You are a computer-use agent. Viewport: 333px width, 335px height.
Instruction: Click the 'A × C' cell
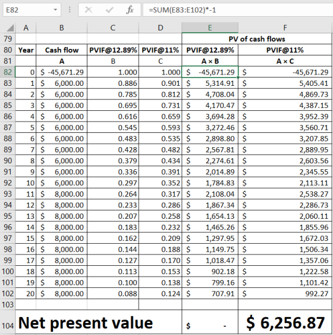pos(285,61)
